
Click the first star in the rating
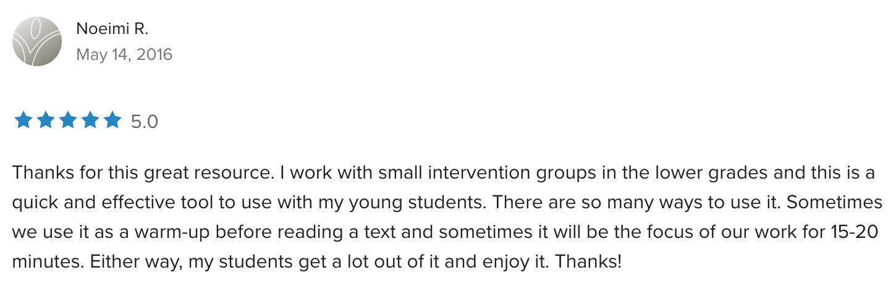click(23, 121)
